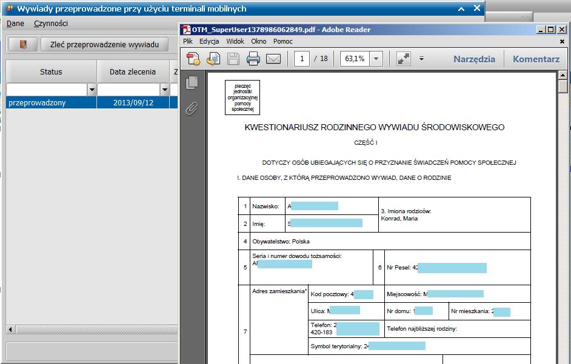Click the pieczęć jednostki stamp box
The image size is (571, 364).
click(x=242, y=98)
